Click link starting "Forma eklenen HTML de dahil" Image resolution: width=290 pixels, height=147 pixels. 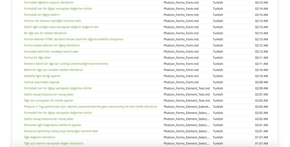74,39
